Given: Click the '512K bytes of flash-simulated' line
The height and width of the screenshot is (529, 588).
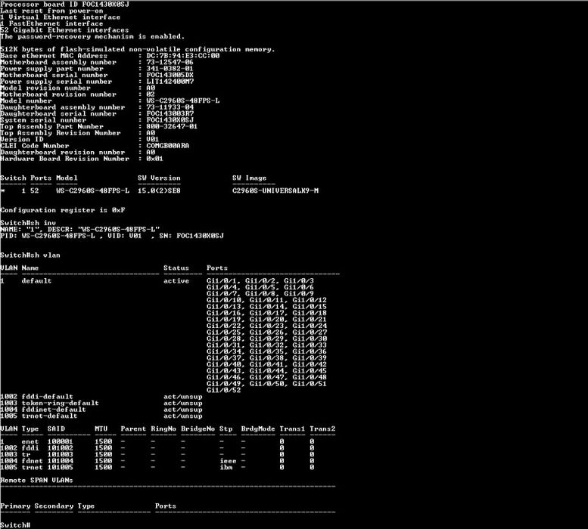Looking at the screenshot, I should pyautogui.click(x=138, y=49).
